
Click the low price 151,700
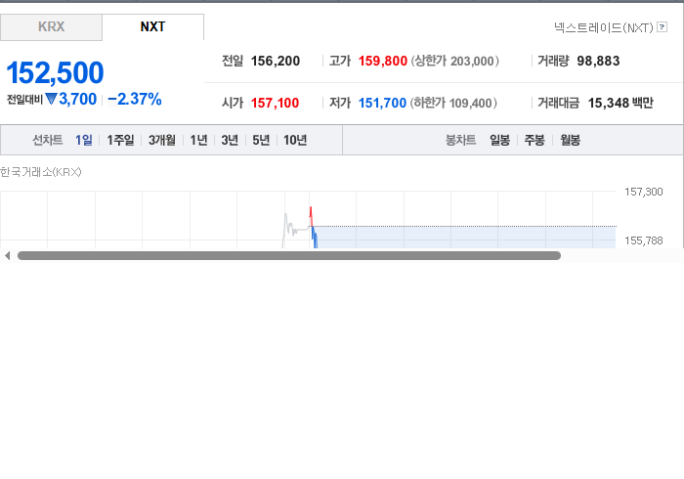pos(382,103)
